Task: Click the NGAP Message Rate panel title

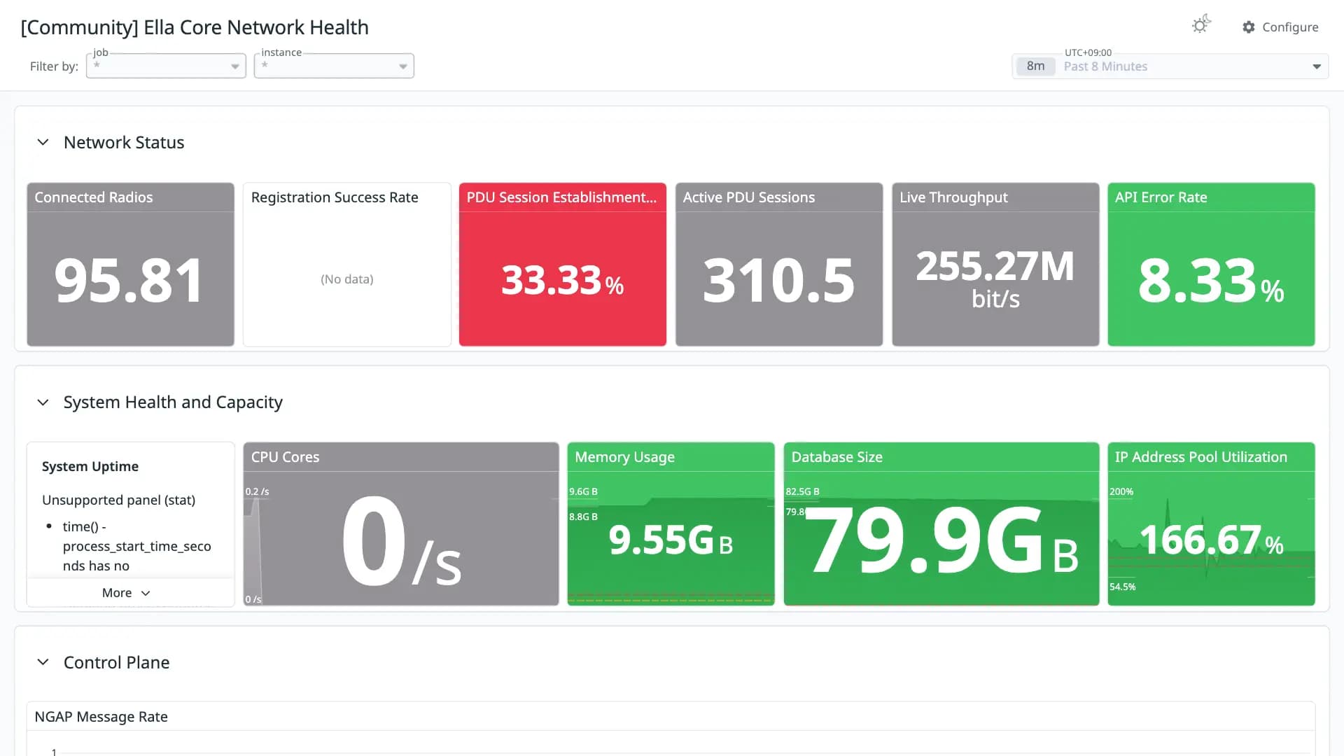Action: [x=101, y=717]
